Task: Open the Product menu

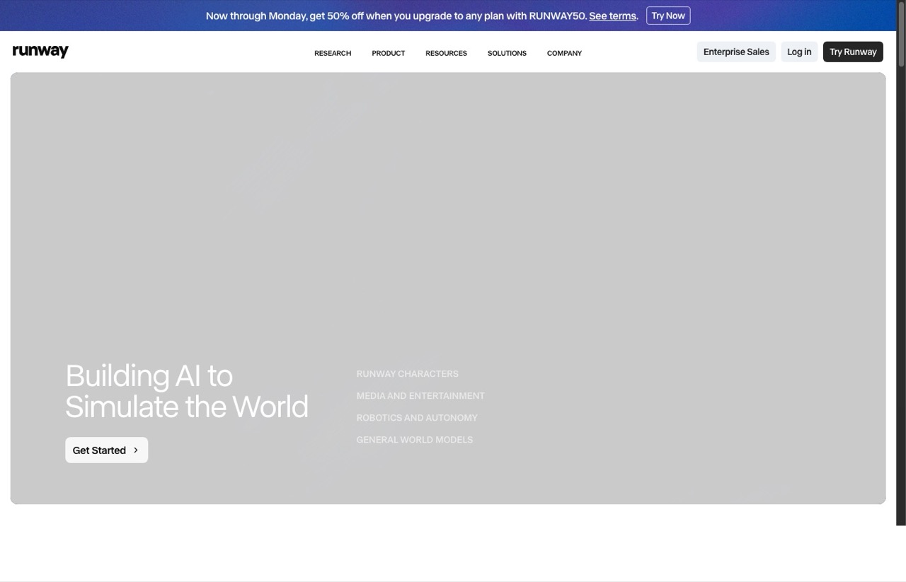Action: pos(389,53)
